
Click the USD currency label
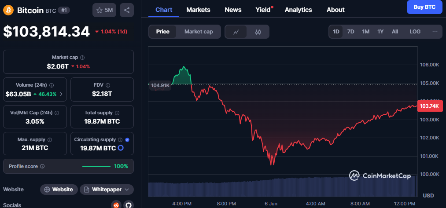[428, 196]
